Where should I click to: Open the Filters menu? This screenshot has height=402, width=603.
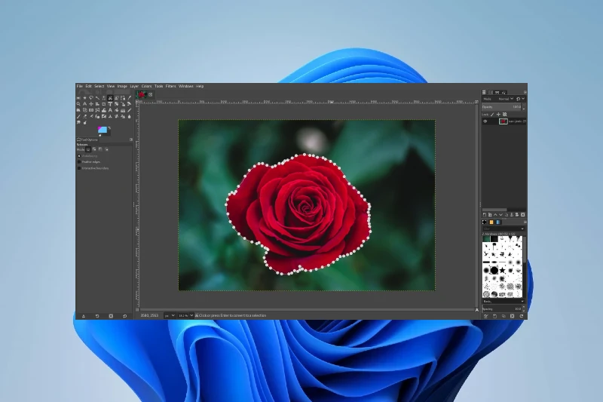coord(171,86)
